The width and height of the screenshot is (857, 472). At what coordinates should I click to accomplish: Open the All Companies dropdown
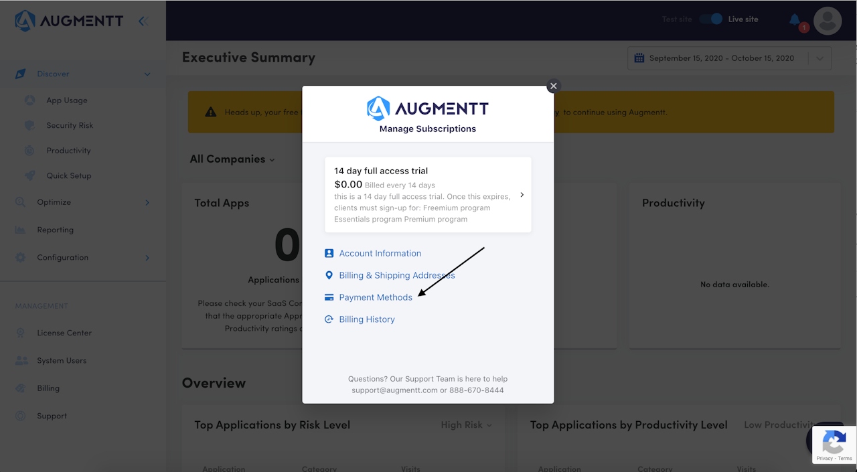click(232, 159)
